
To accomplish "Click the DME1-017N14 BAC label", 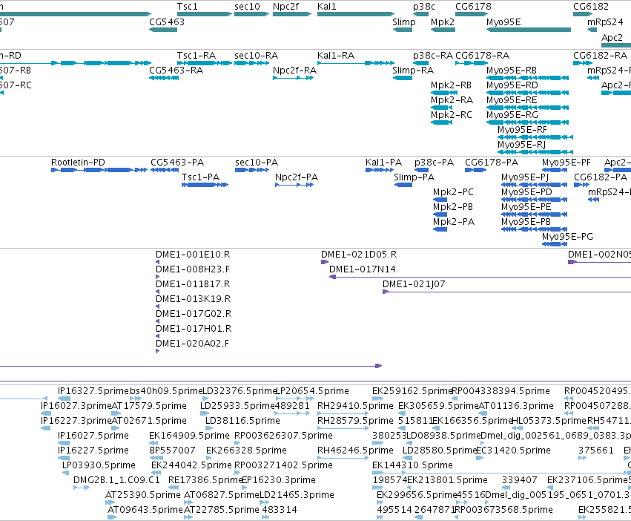I will (x=362, y=269).
